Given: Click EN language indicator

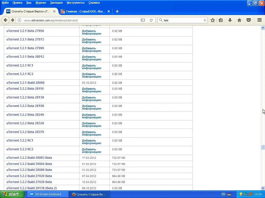Looking at the screenshot, I should click(x=223, y=194).
